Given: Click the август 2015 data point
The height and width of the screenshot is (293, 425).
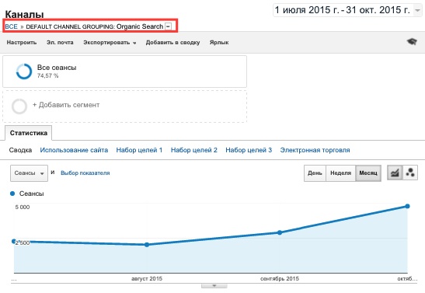Looking at the screenshot, I should (147, 245).
